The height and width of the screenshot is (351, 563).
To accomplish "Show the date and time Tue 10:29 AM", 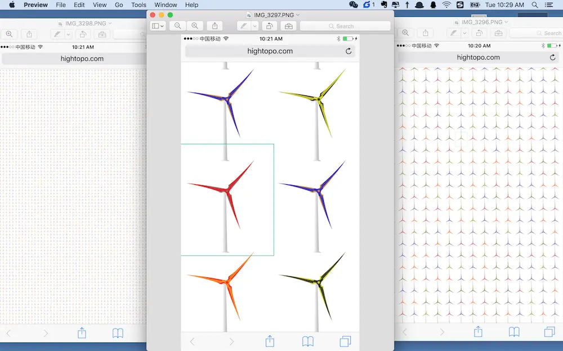I will [x=504, y=4].
